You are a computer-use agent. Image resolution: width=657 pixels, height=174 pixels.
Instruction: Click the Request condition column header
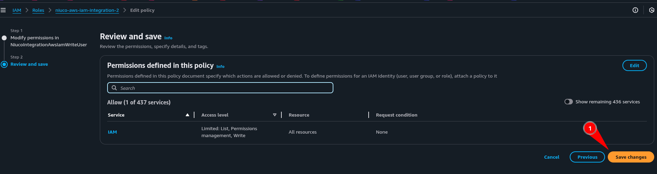(397, 115)
